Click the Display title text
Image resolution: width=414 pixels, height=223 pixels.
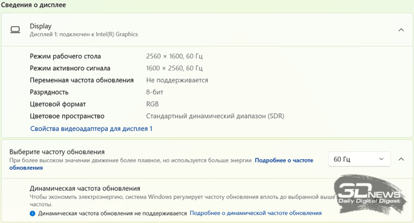tap(41, 26)
